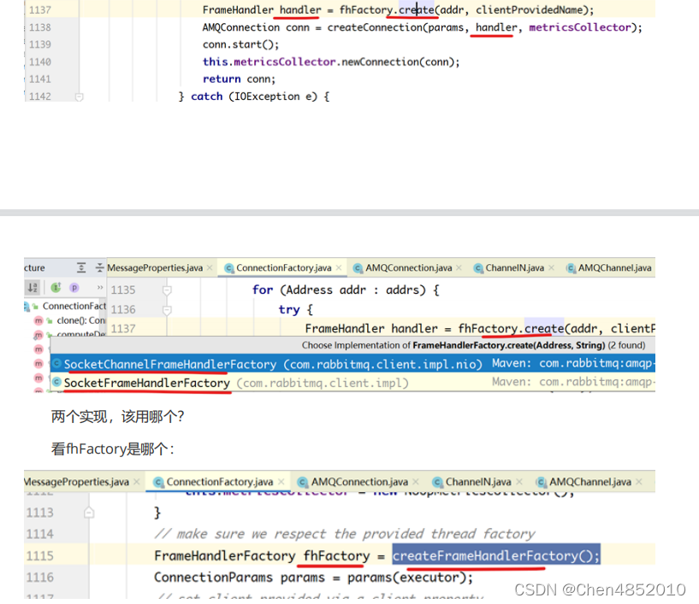Viewport: 699px width, 604px height.
Task: Choose SocketChannelFrameHandlerFactory implementation
Action: (x=352, y=364)
